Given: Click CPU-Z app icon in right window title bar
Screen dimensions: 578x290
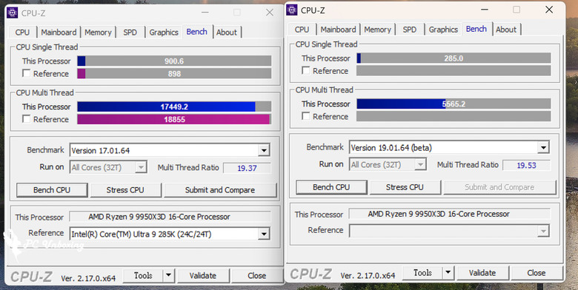Looking at the screenshot, I should click(x=291, y=10).
